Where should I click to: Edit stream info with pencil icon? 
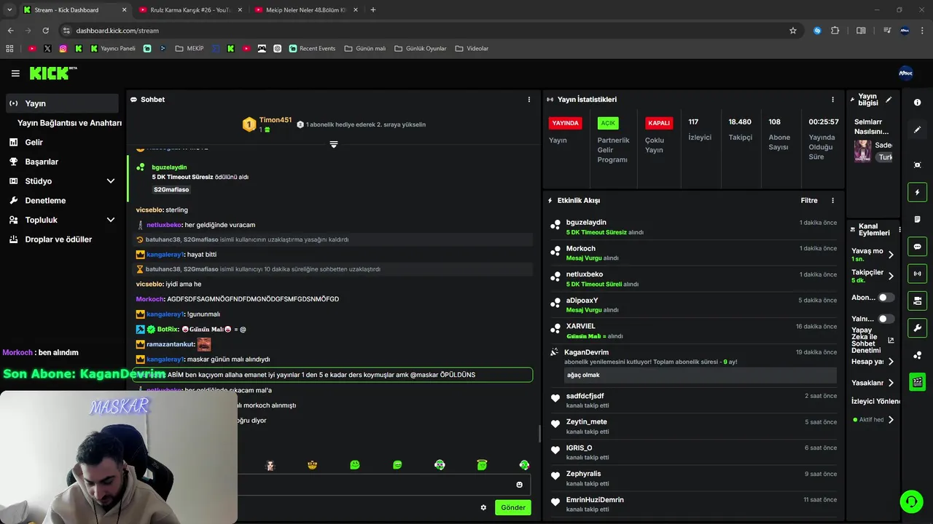tap(889, 100)
